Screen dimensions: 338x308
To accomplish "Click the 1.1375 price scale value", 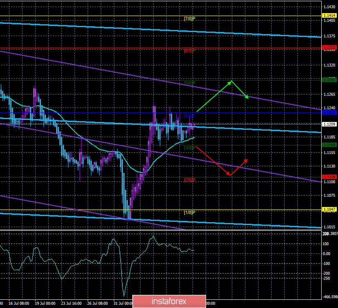I will click(x=329, y=36).
